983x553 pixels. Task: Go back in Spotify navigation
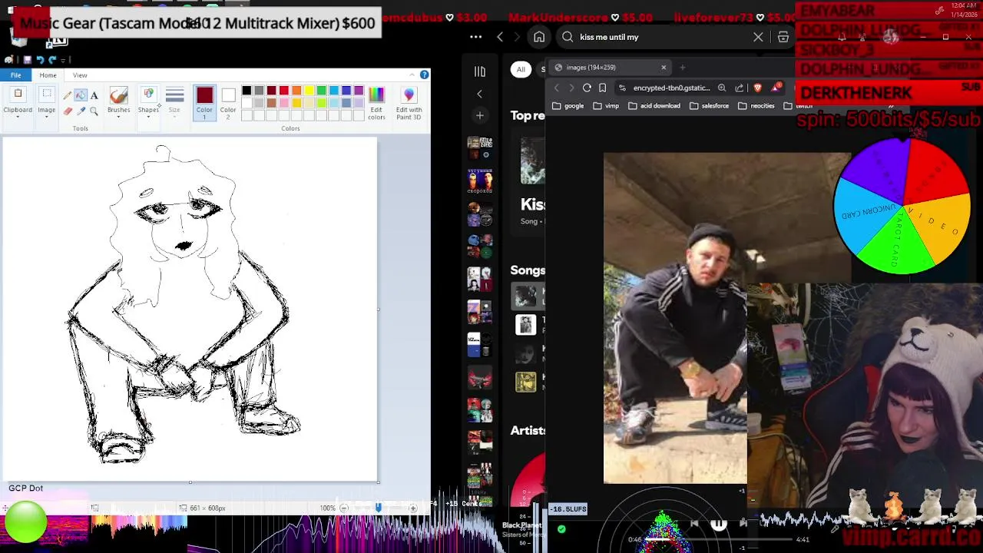500,37
